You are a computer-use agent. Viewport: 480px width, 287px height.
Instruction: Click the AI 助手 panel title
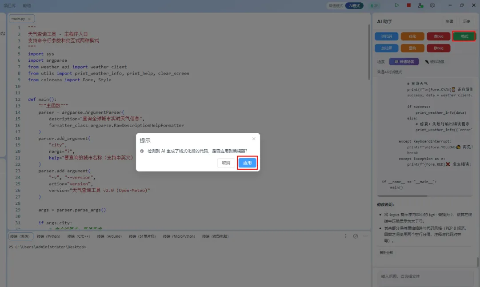384,21
